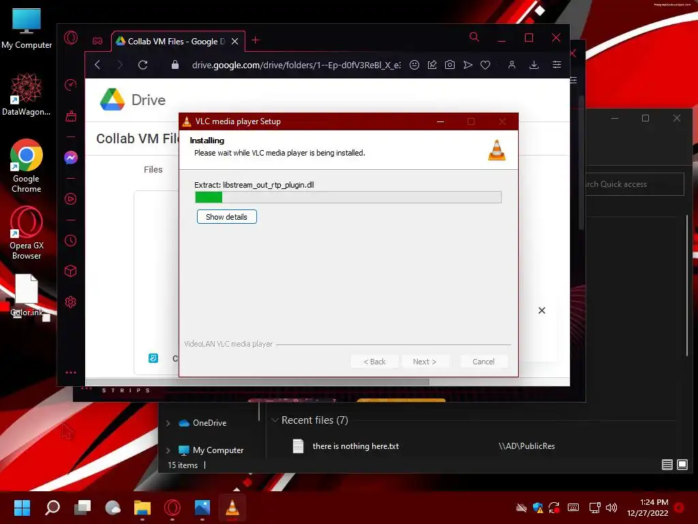Open three-dot sidebar setup in Opera
This screenshot has height=524, width=698.
point(71,373)
